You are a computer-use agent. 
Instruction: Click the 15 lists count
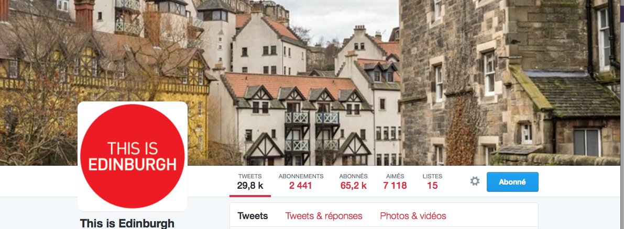point(432,185)
